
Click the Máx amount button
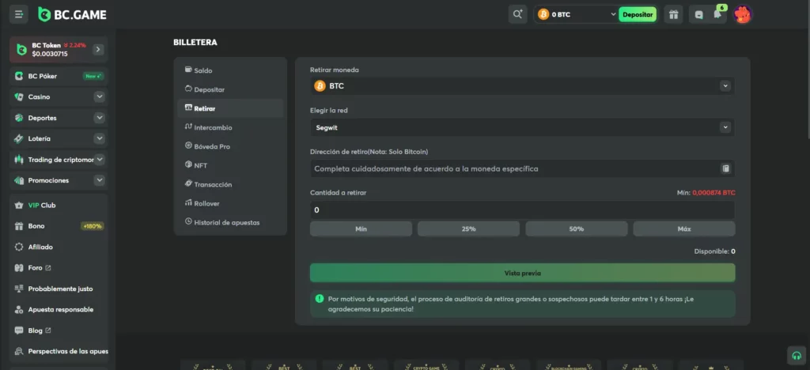pyautogui.click(x=684, y=228)
